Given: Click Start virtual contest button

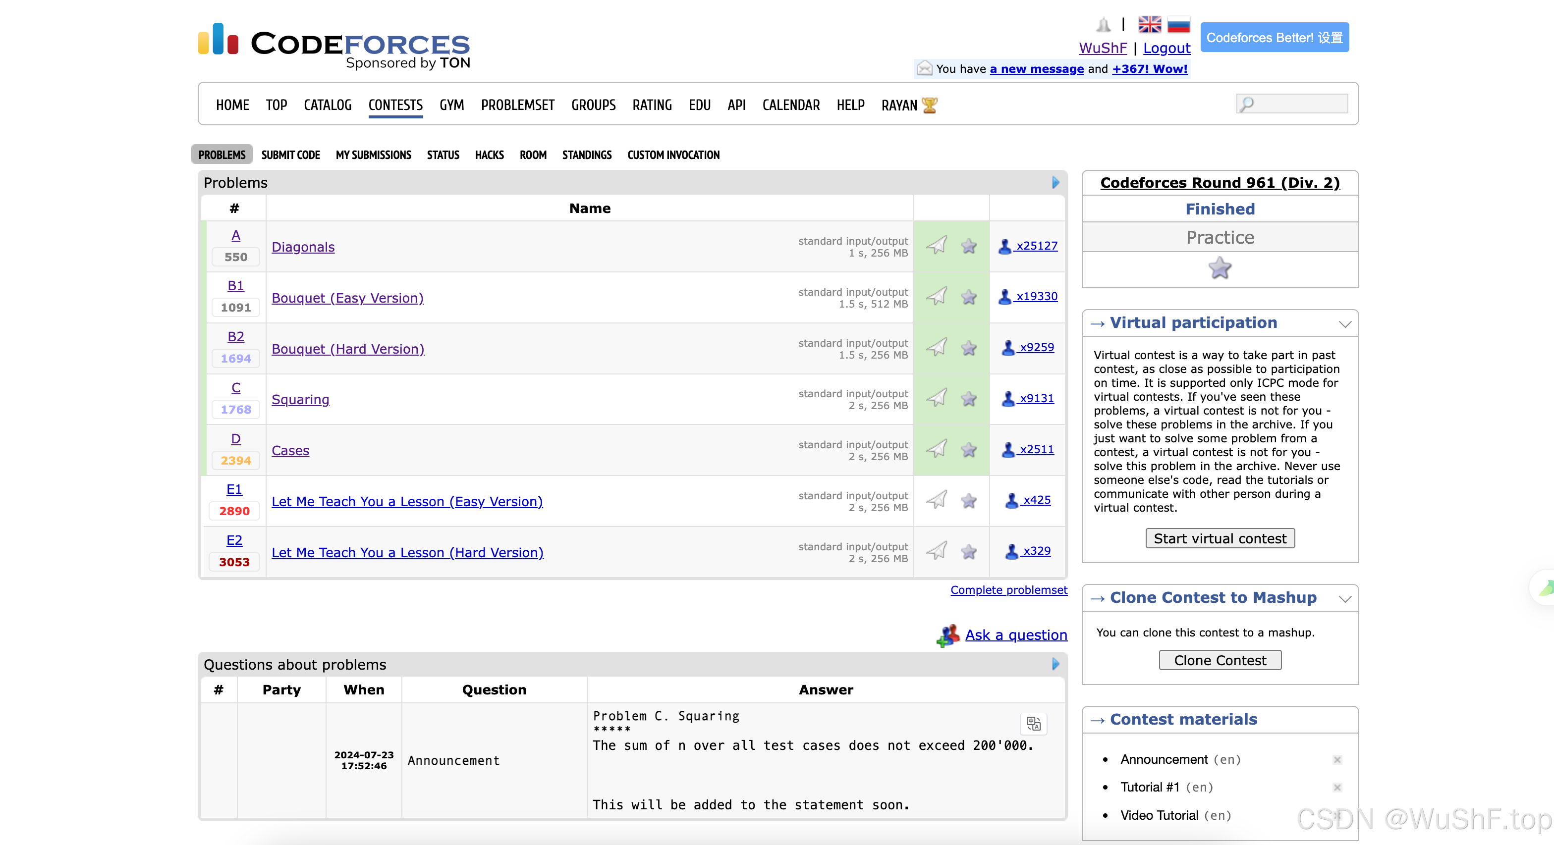Looking at the screenshot, I should [x=1220, y=538].
